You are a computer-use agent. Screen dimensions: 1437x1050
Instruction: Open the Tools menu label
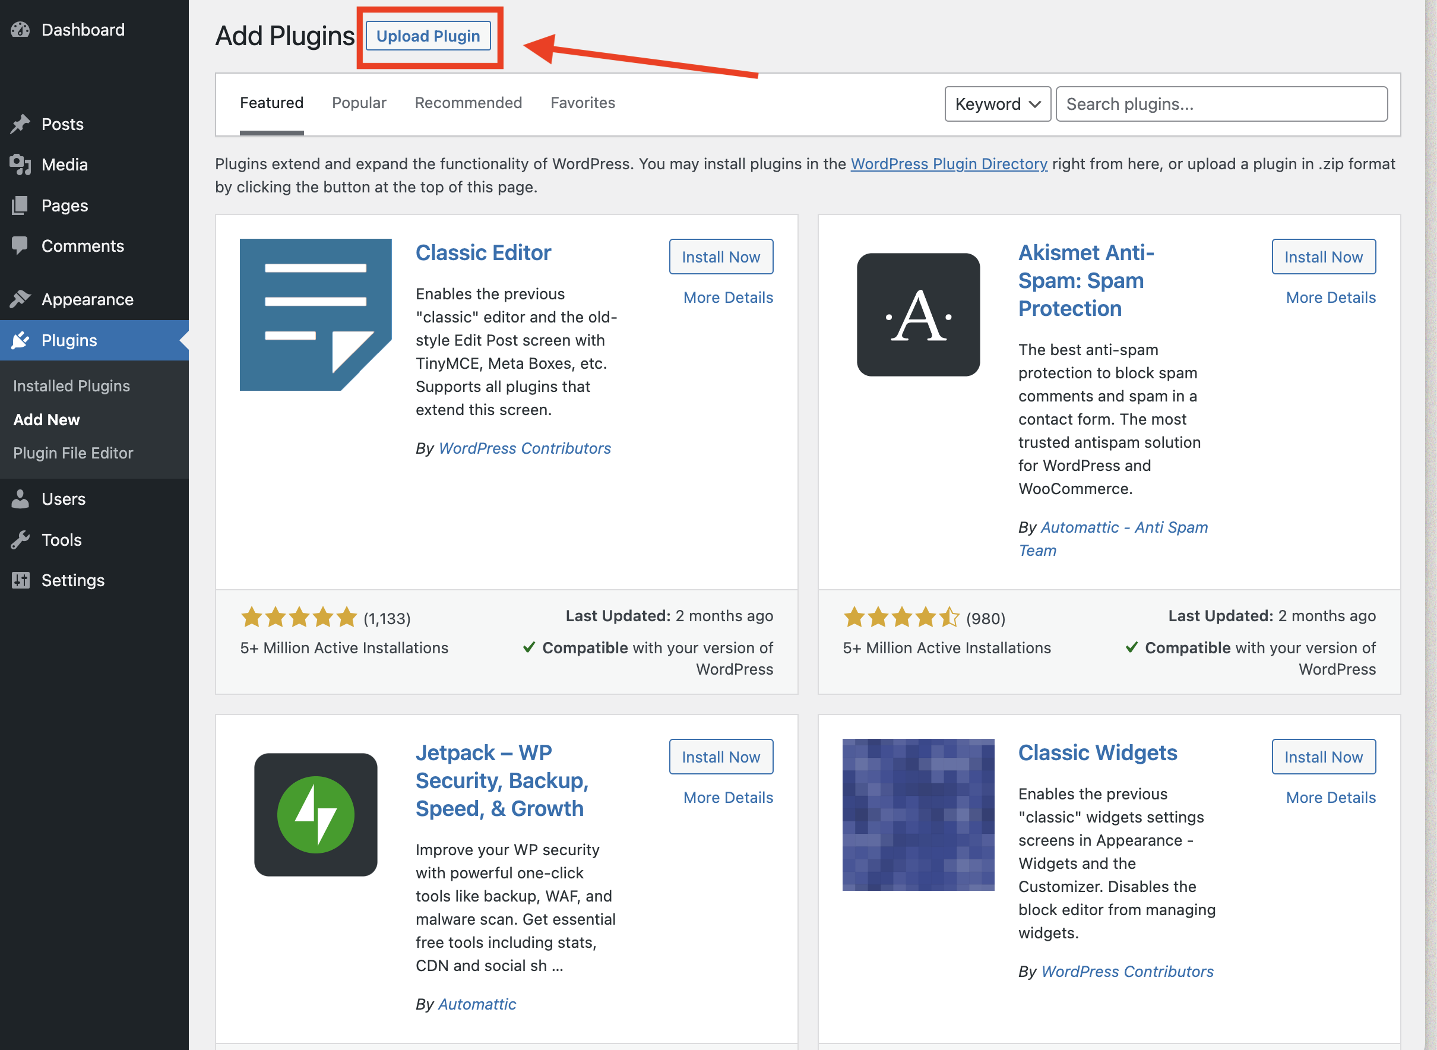pyautogui.click(x=61, y=540)
